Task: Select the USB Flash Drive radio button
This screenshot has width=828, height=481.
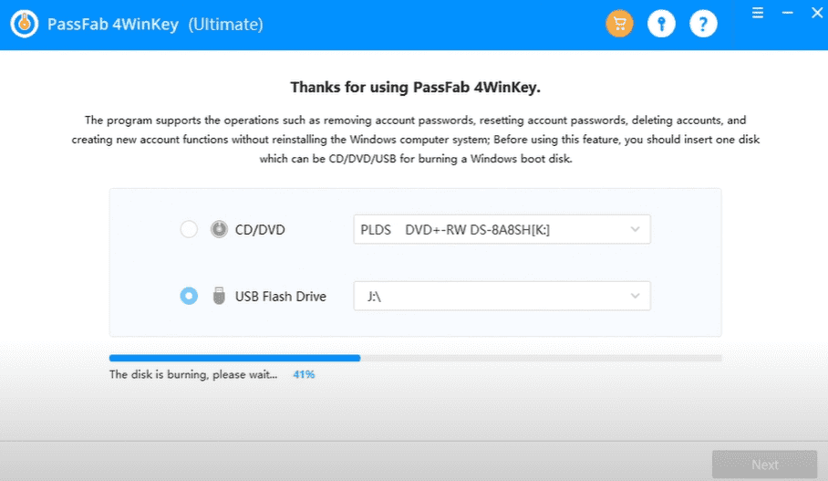Action: pos(189,296)
